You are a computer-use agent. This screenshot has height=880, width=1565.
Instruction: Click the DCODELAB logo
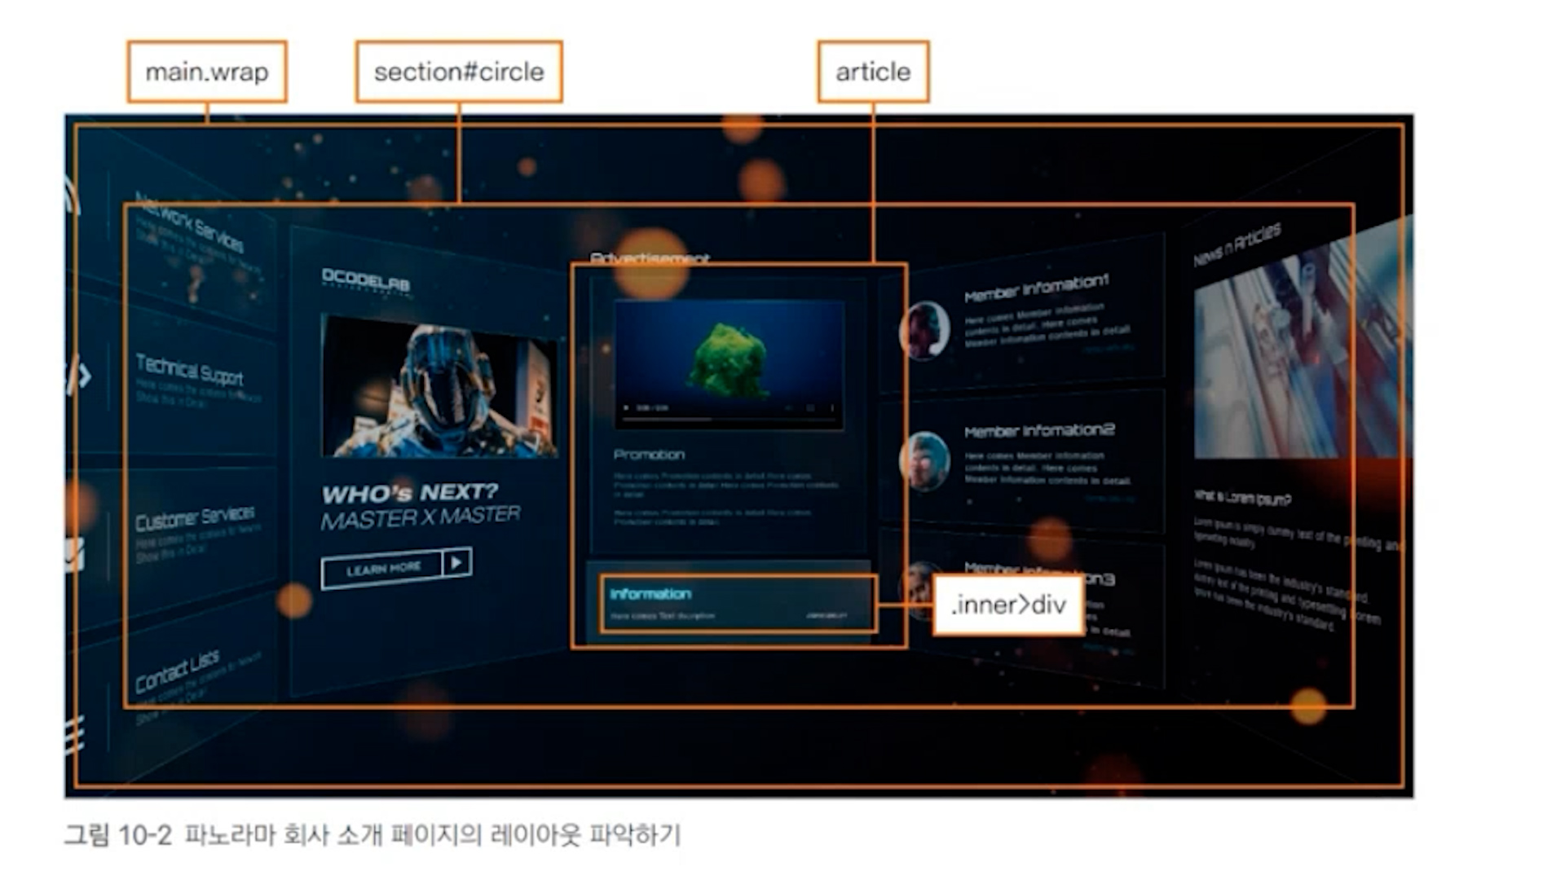point(365,280)
